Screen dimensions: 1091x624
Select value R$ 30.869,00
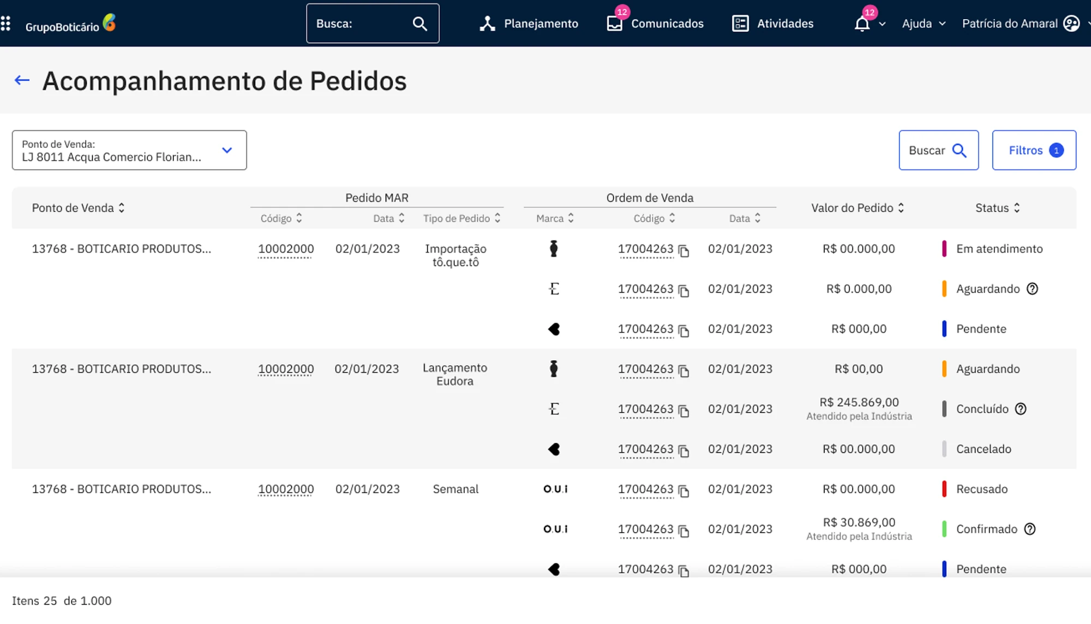point(859,522)
